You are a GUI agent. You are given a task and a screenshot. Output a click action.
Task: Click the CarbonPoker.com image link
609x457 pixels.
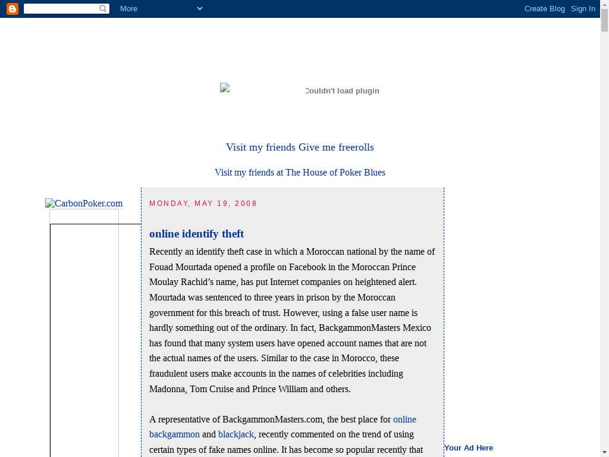tap(84, 204)
